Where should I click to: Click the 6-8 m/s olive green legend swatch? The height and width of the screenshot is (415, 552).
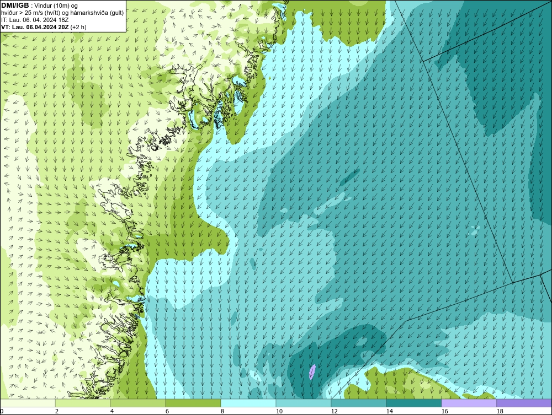click(x=193, y=403)
